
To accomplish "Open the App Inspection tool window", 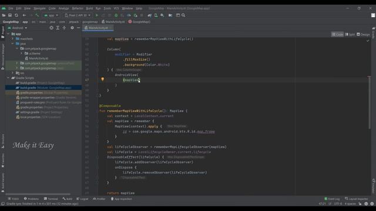I will coord(121,199).
